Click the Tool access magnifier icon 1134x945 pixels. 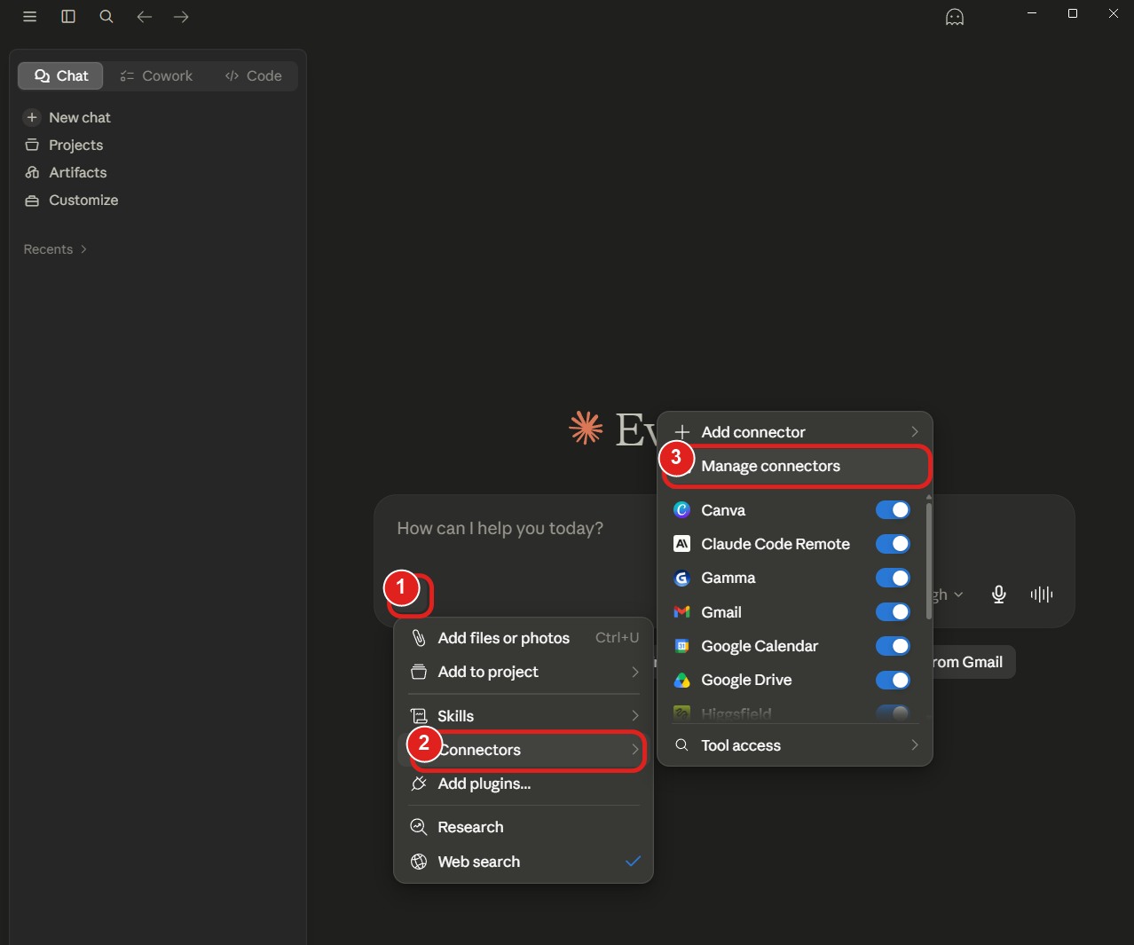(x=681, y=745)
